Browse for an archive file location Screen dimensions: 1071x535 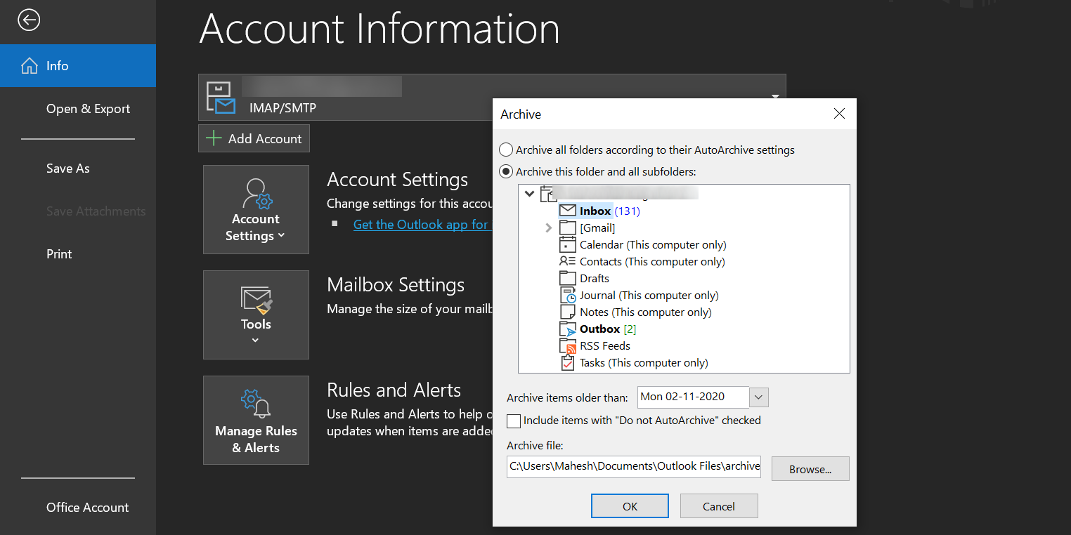coord(810,468)
